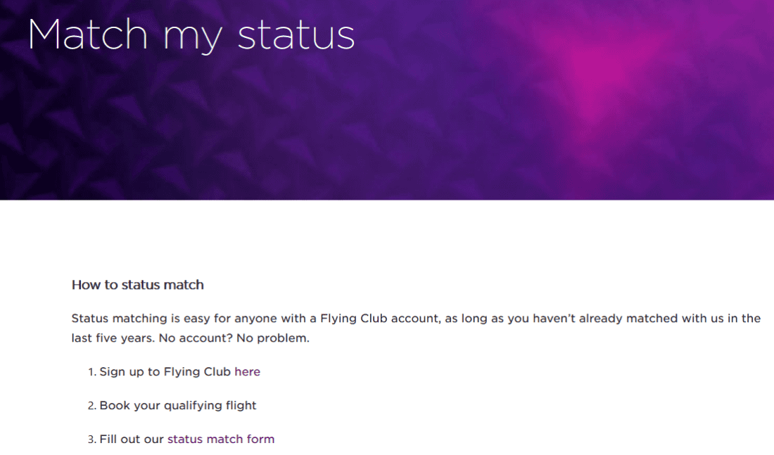Click the "Sign up to Flying Club" text

click(165, 372)
